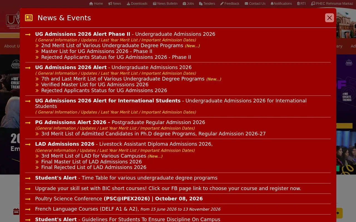Open Poultry Science Conference PSC@IPEX2026 item
Screen dimensions: 356x222
119,199
